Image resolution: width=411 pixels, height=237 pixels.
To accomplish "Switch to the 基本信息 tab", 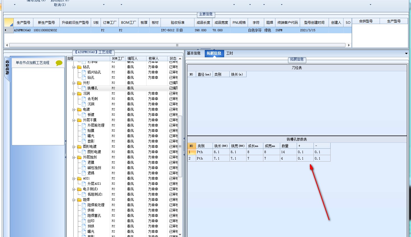I will click(194, 53).
